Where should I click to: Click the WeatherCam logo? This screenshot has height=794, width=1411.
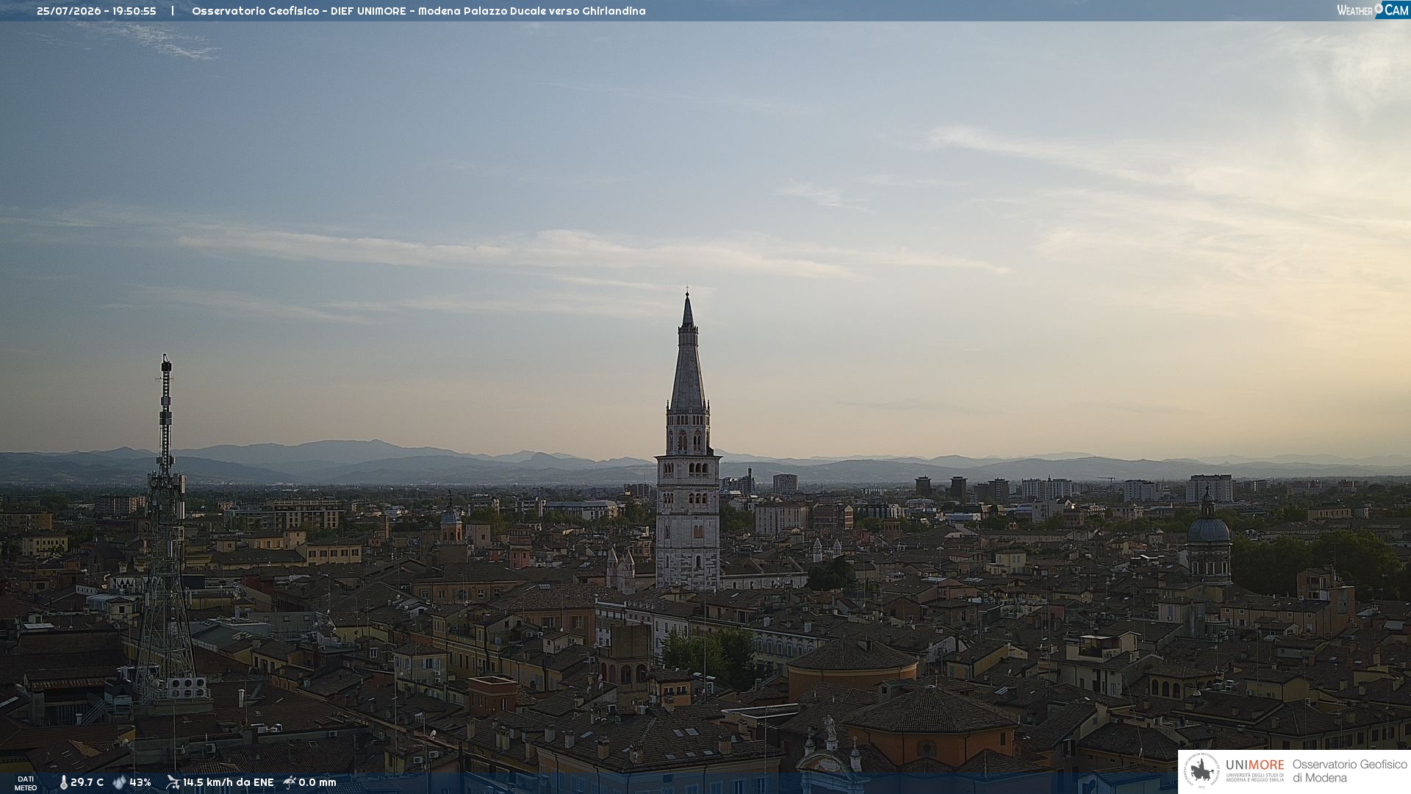tap(1372, 10)
